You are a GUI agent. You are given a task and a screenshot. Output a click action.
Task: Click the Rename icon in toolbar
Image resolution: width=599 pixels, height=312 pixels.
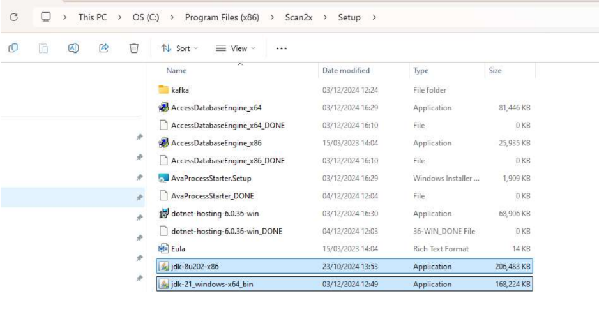(74, 48)
